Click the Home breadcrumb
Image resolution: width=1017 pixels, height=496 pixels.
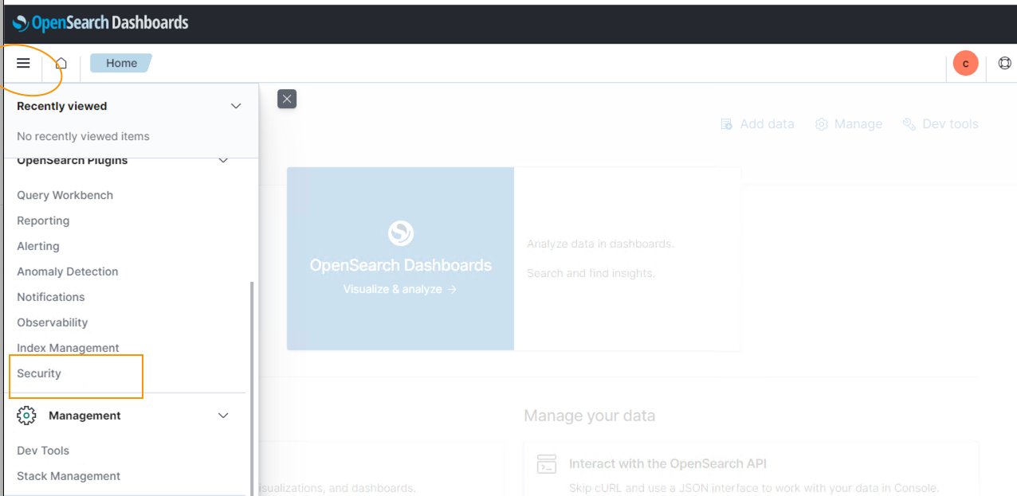(x=121, y=63)
